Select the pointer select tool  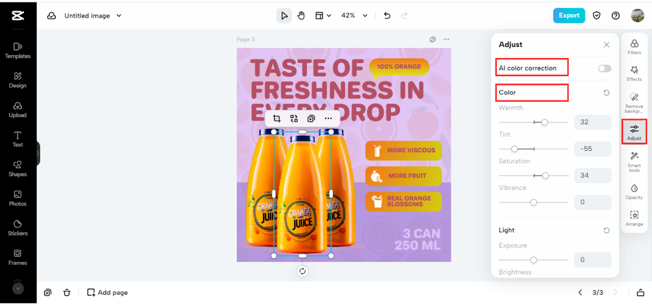(x=284, y=16)
